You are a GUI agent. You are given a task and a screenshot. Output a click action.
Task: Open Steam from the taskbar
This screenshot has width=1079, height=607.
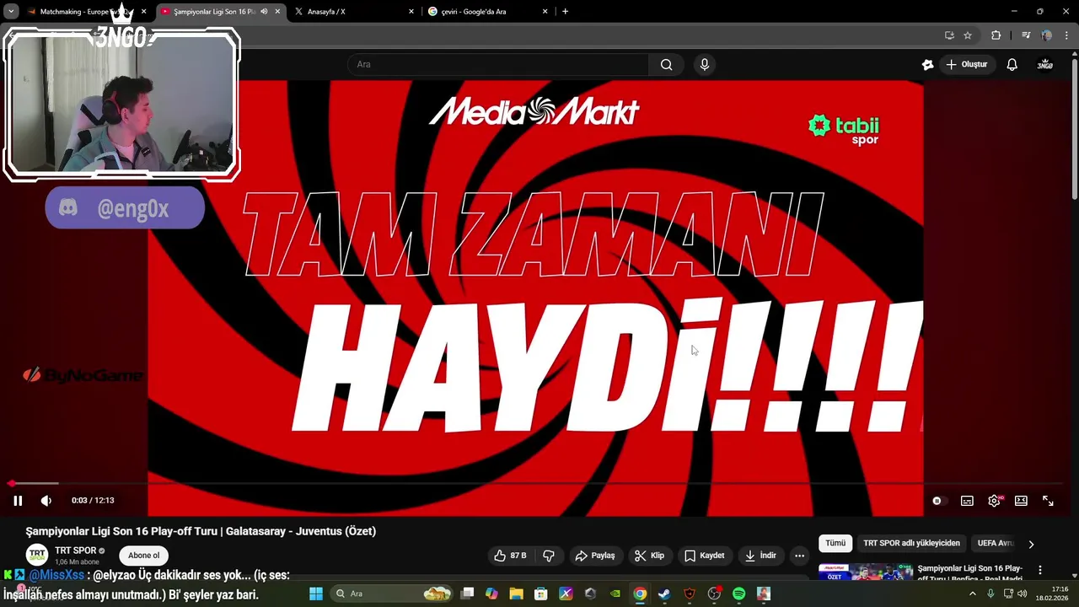click(x=664, y=594)
